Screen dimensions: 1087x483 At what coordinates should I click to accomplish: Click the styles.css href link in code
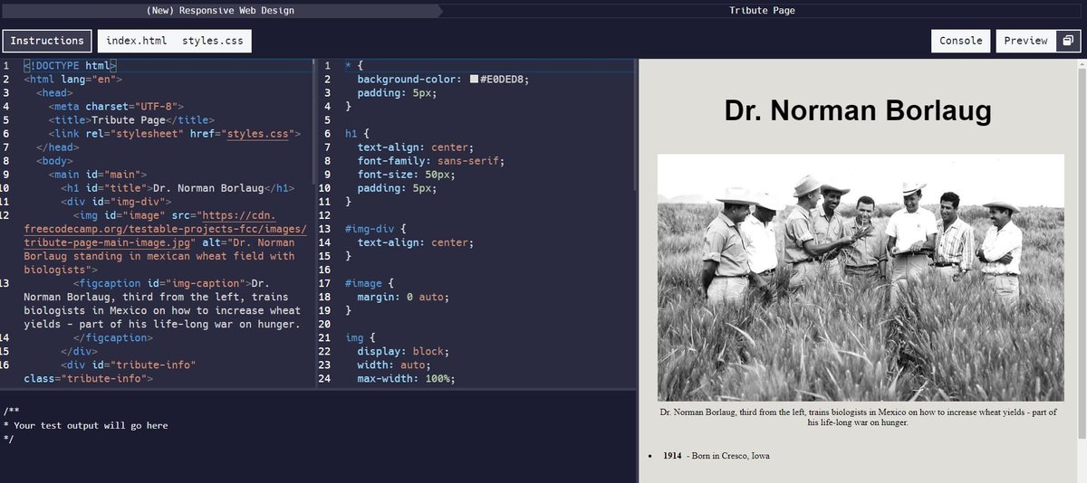[257, 134]
